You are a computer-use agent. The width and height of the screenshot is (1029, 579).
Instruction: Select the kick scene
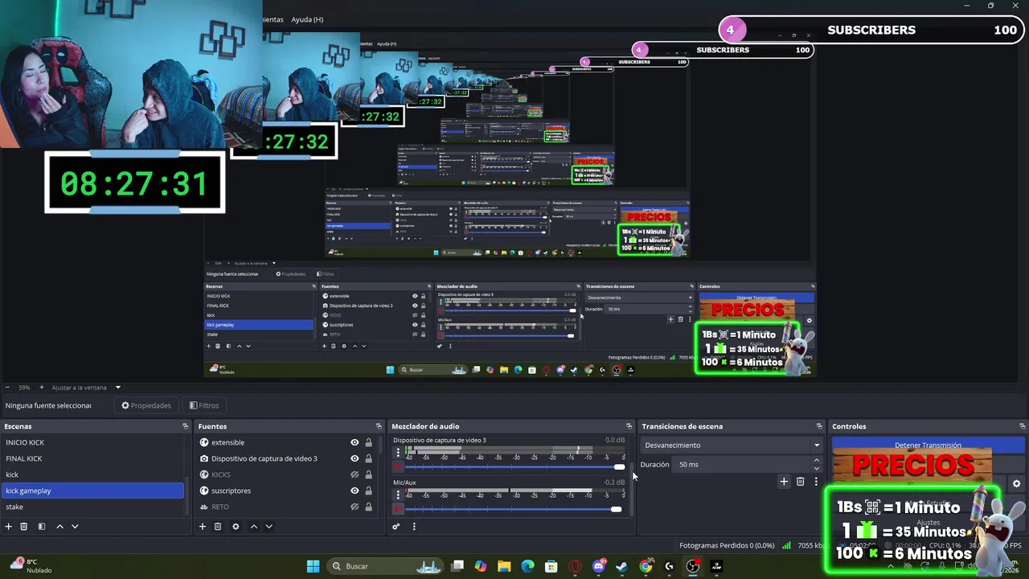(93, 474)
